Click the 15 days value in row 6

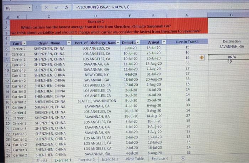(187, 47)
